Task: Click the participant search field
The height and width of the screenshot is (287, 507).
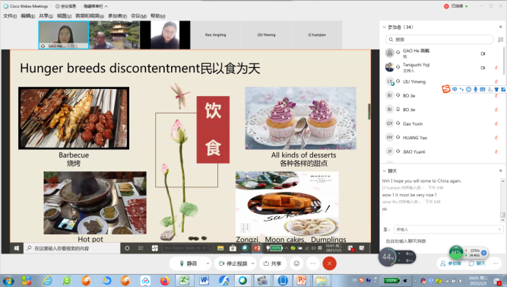Action: pyautogui.click(x=439, y=40)
